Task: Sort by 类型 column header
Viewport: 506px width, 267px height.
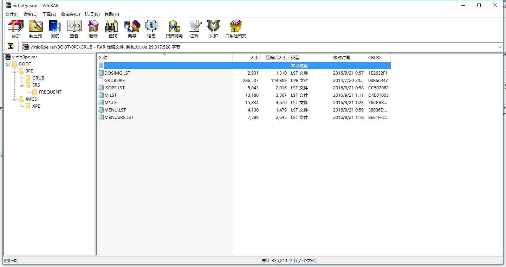Action: (x=310, y=58)
